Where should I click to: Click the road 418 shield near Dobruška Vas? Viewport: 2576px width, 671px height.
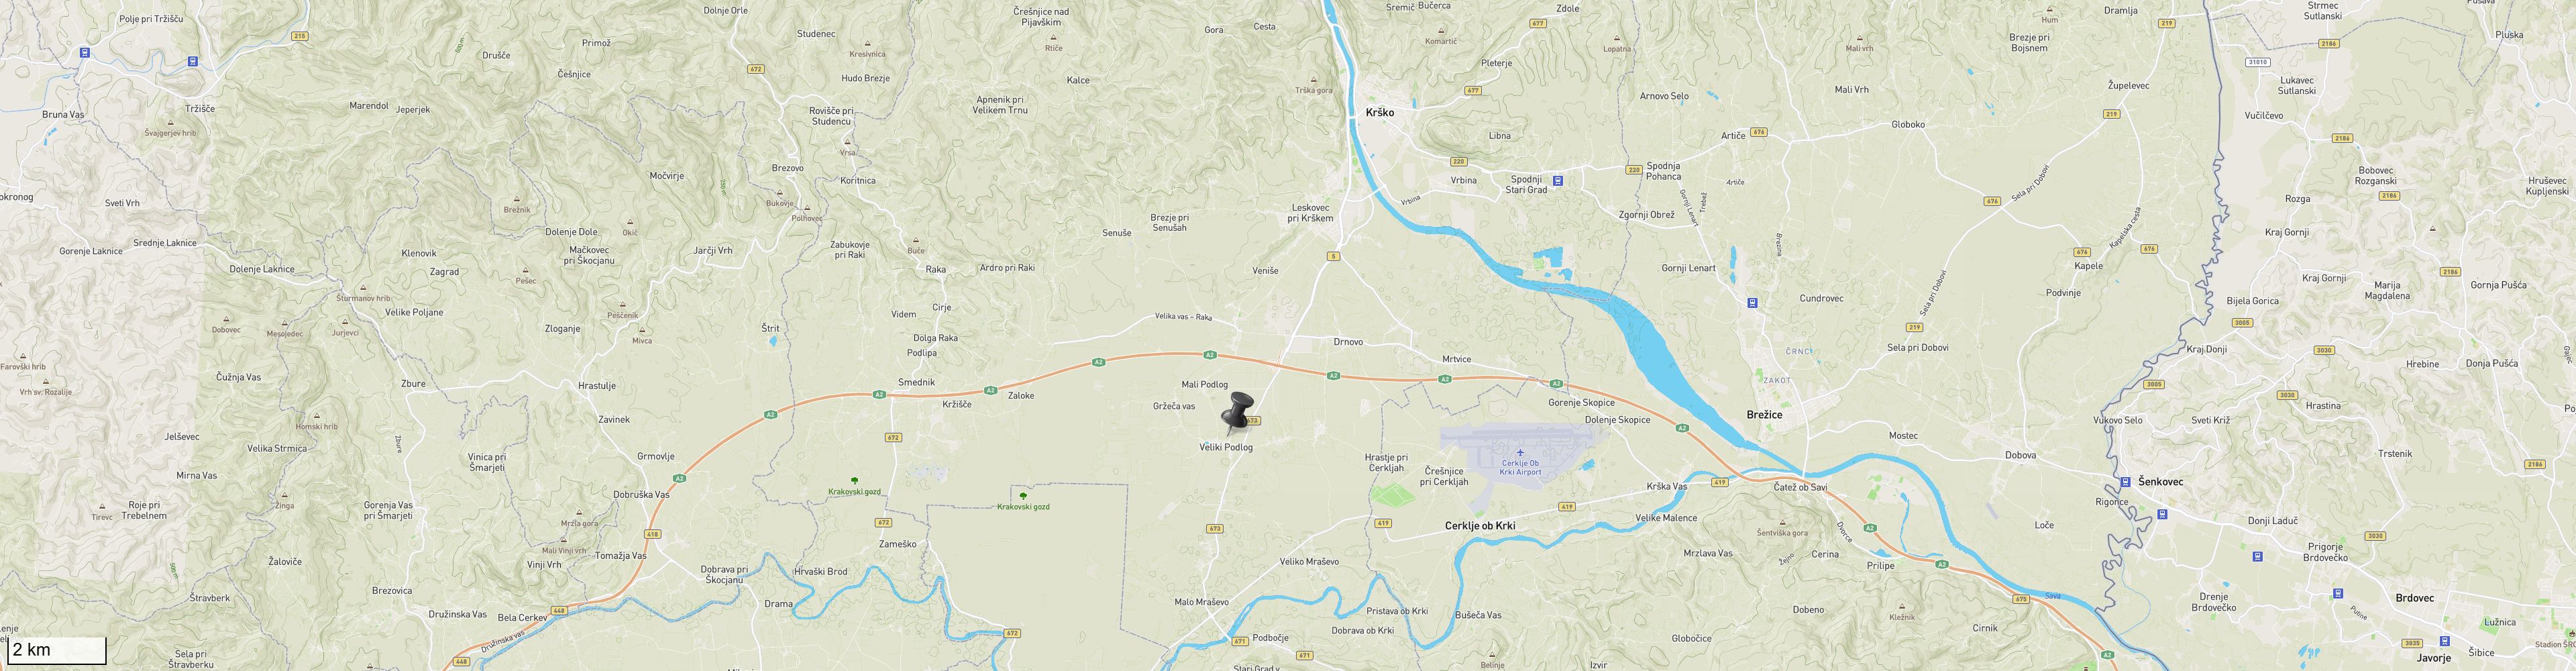pos(652,534)
